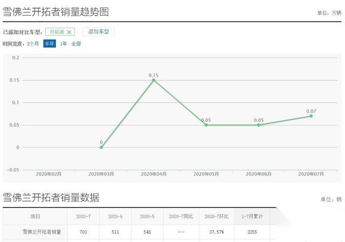Click the 2020年04月 peak data point 0.15
The width and height of the screenshot is (345, 242).
click(x=154, y=80)
